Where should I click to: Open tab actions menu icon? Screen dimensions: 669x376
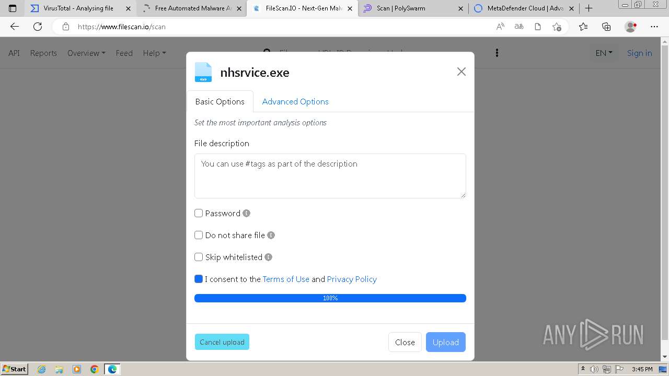pos(13,8)
